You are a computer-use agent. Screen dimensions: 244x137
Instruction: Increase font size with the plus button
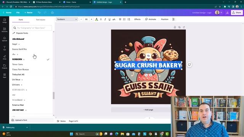click(x=91, y=19)
